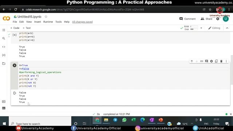Open the variables inspector panel

(x=4, y=55)
